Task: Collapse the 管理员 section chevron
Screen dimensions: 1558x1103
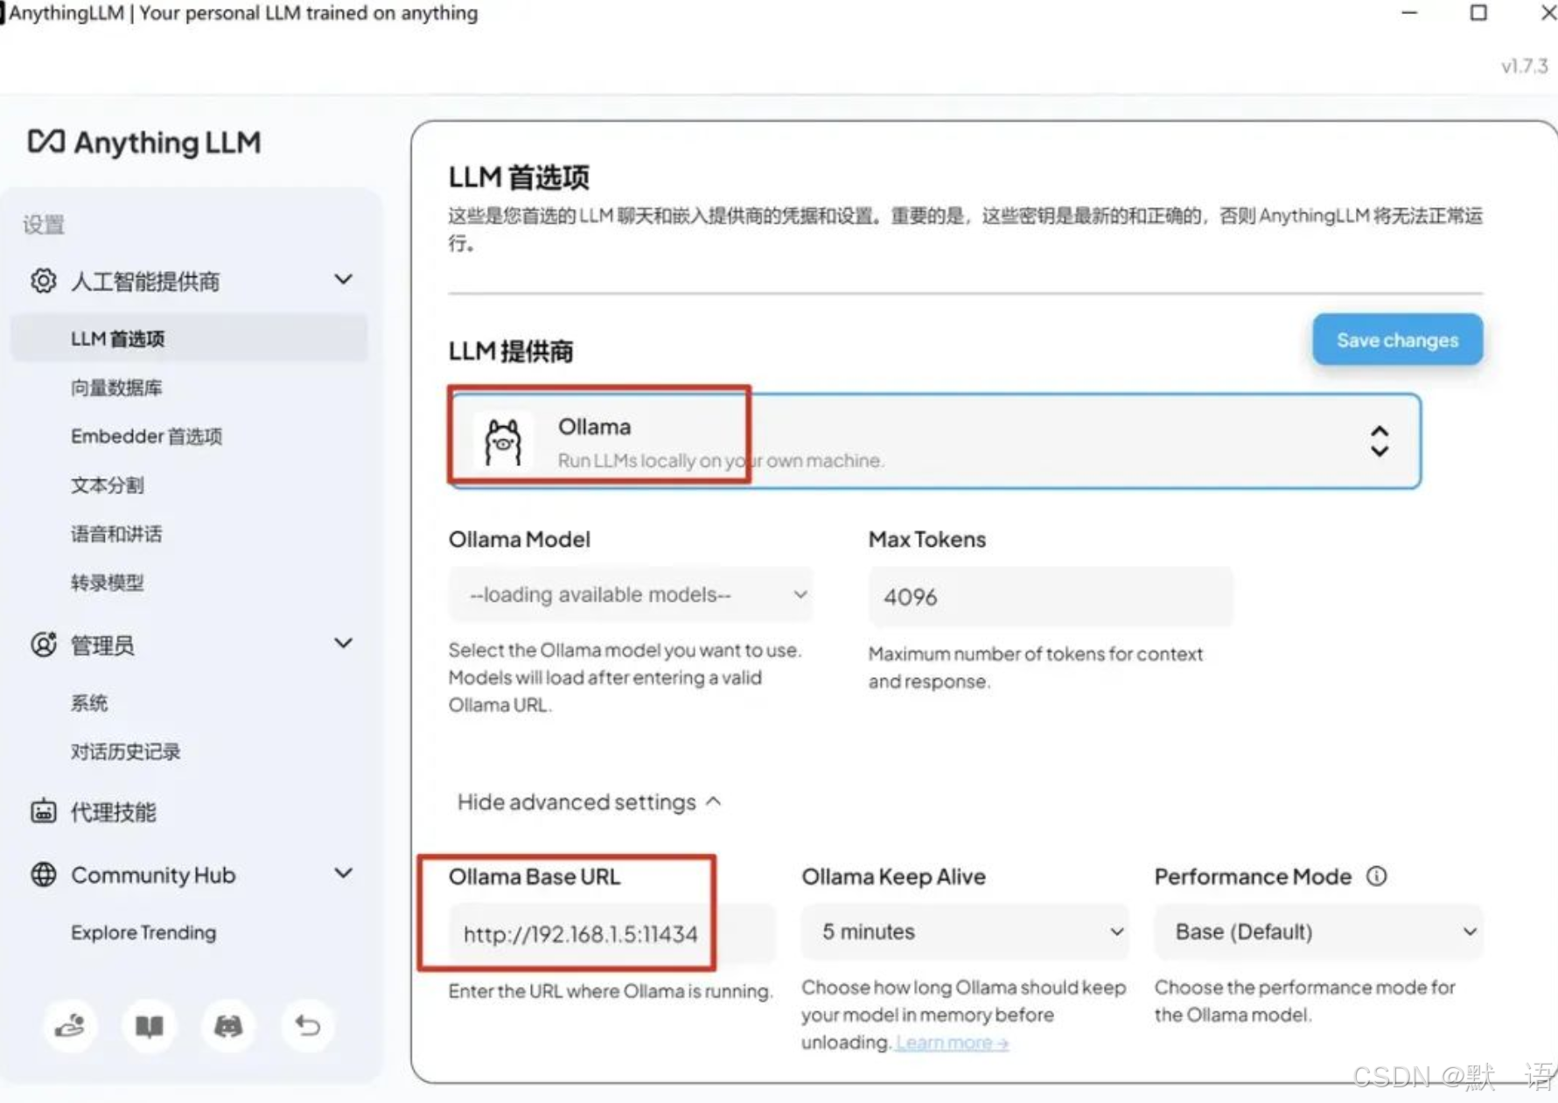Action: pos(344,644)
